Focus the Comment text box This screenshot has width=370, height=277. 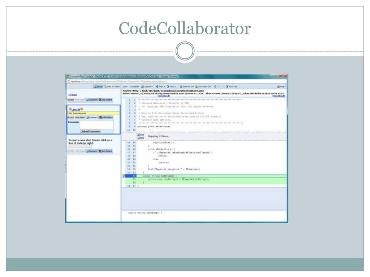97,124
